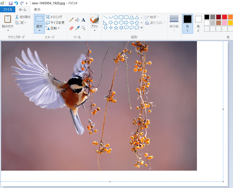Choose the Four-point star shape
Screen dimensions: 233x188
(111, 28)
